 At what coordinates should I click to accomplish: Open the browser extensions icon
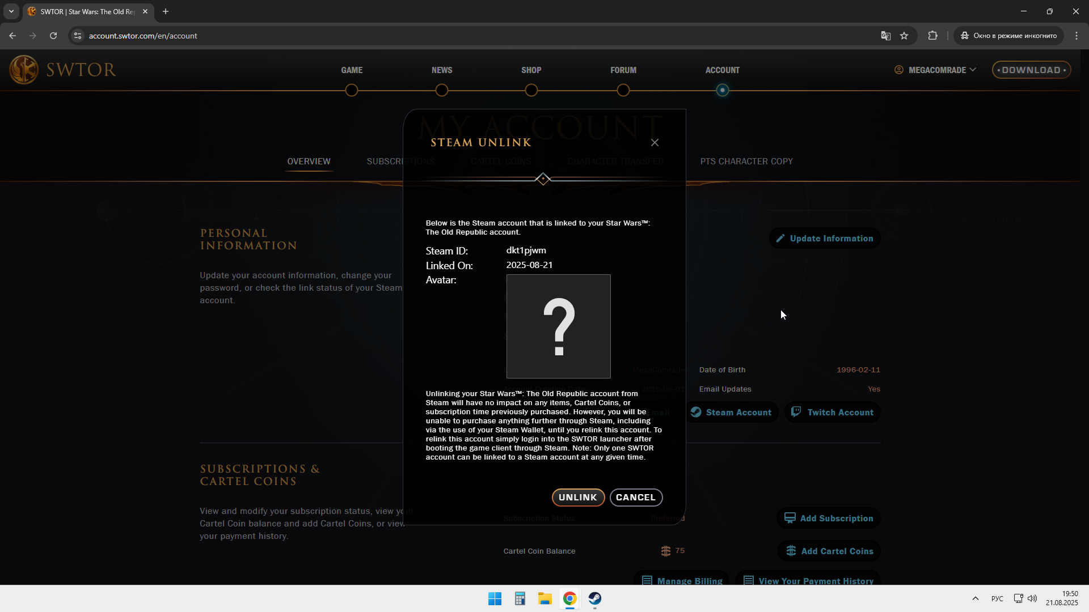(932, 36)
